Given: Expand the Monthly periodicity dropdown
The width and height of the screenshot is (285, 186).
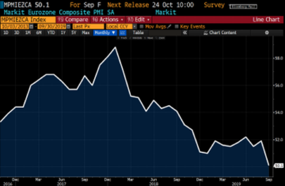Looking at the screenshot, I should (104, 33).
